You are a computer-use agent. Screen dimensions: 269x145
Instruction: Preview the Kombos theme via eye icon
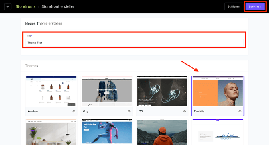74,111
